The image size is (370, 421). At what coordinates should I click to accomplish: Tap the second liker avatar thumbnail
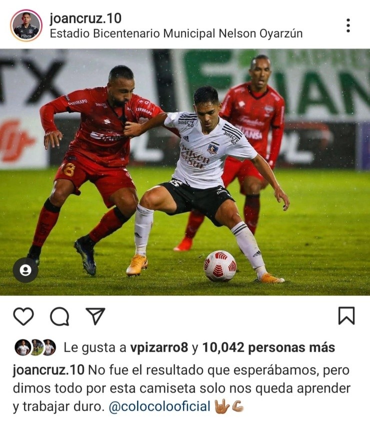(x=36, y=347)
